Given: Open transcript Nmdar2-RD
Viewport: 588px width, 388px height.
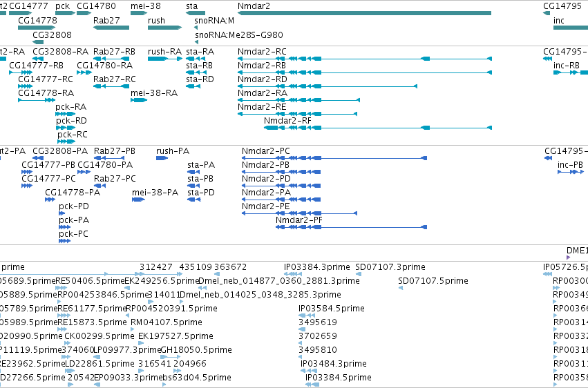Looking at the screenshot, I should click(263, 79).
